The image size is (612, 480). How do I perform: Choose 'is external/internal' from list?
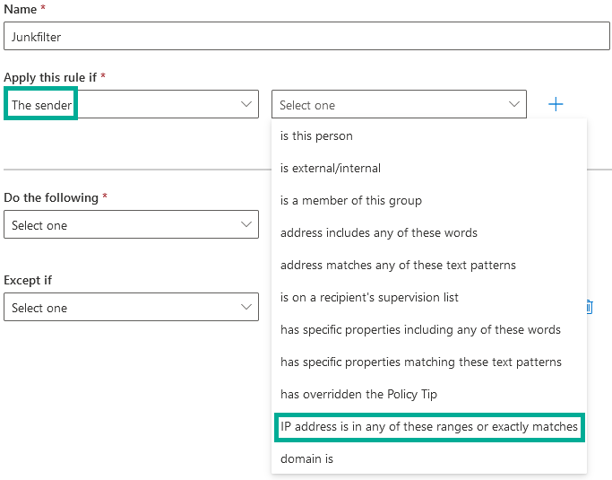click(331, 169)
